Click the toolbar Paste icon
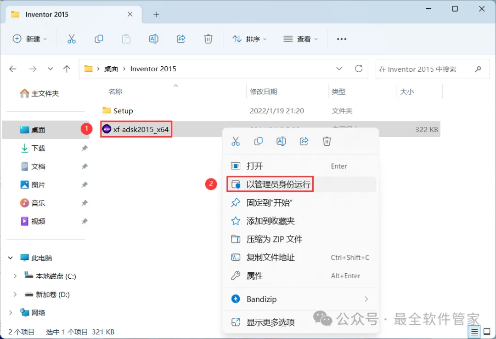Viewport: 496px width, 339px height. point(126,39)
